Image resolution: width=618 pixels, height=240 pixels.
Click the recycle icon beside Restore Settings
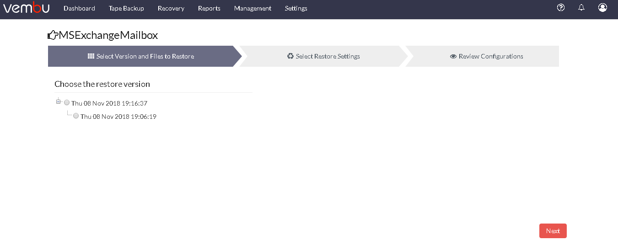click(290, 56)
